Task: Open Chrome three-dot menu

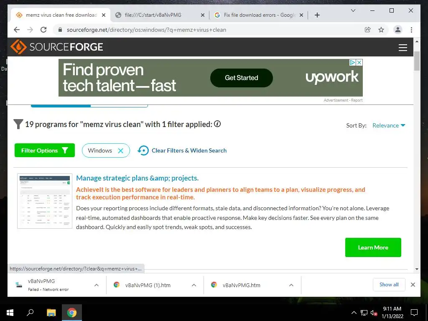Action: click(x=411, y=30)
